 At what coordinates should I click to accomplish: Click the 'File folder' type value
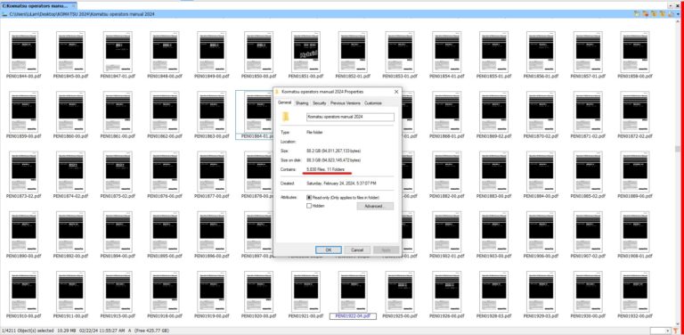[314, 132]
